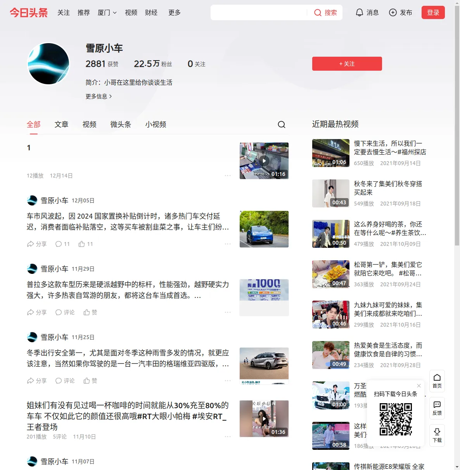The width and height of the screenshot is (460, 470).
Task: Switch to the 文章 tab
Action: coord(62,124)
